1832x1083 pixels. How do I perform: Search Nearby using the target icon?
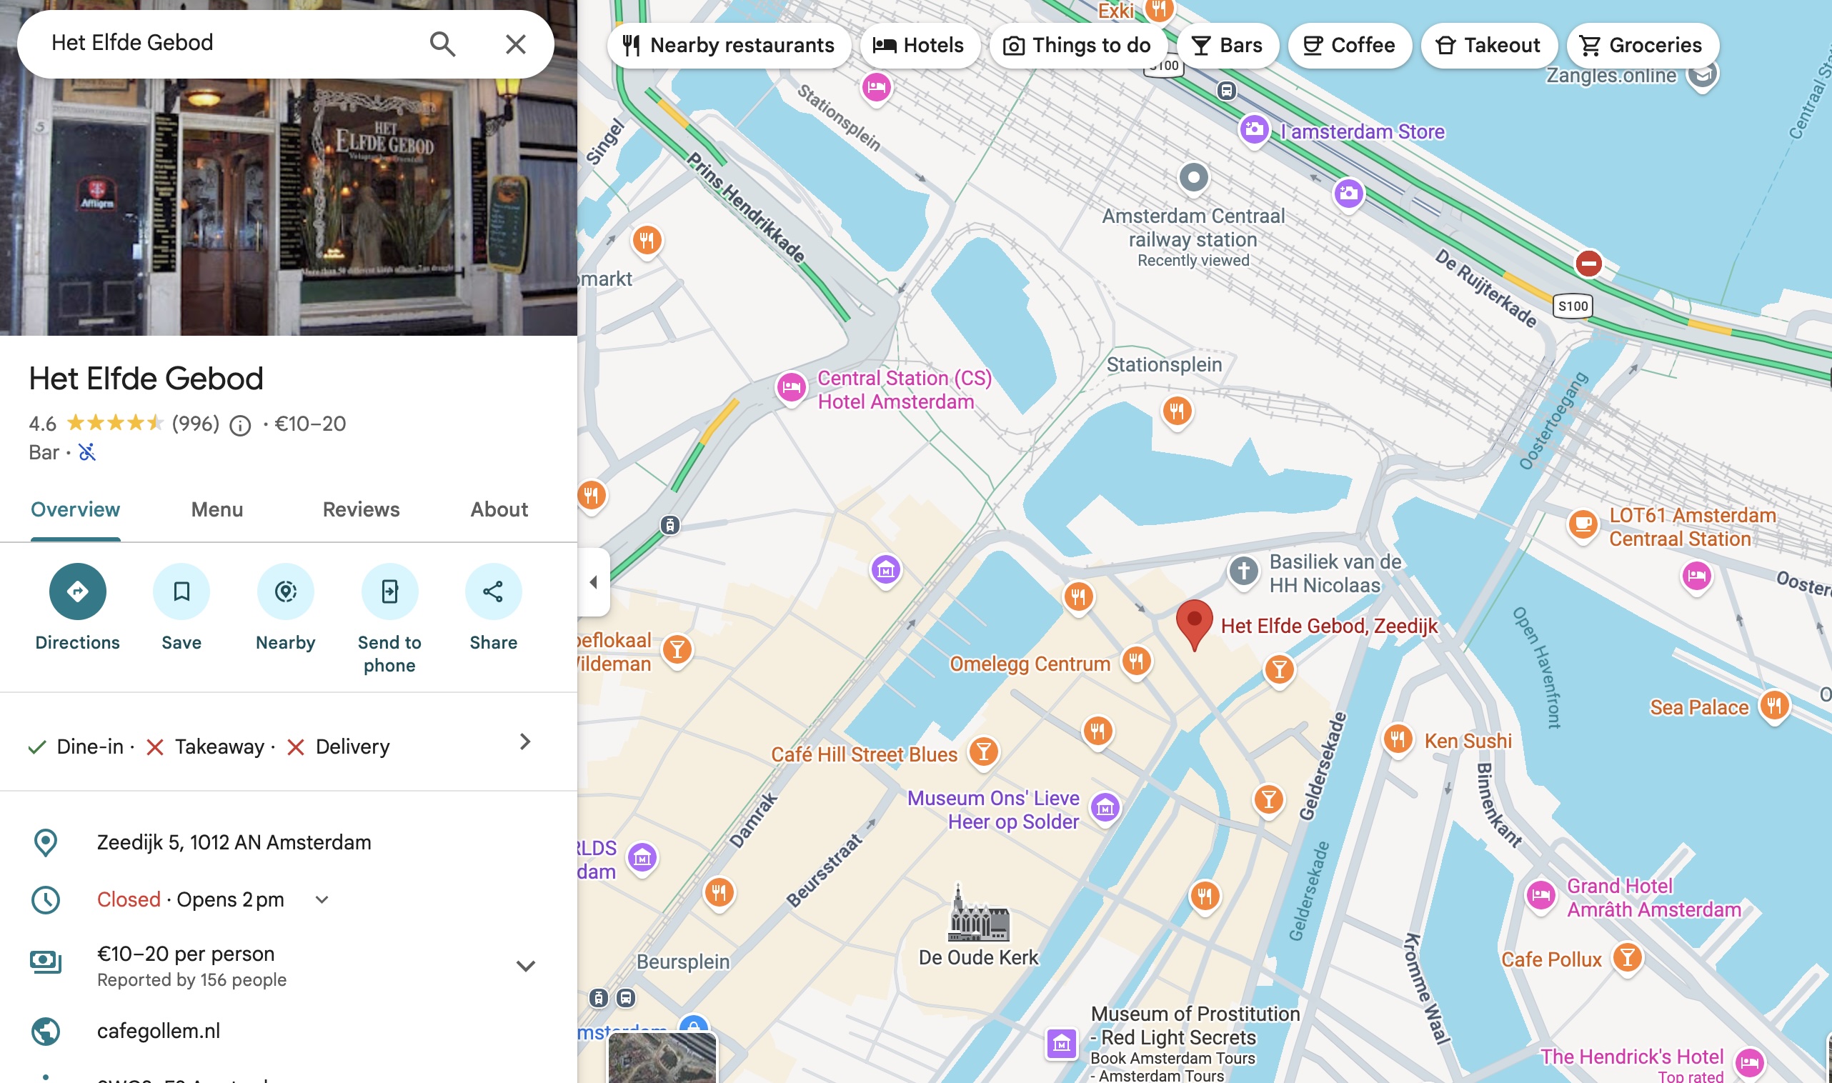point(285,591)
